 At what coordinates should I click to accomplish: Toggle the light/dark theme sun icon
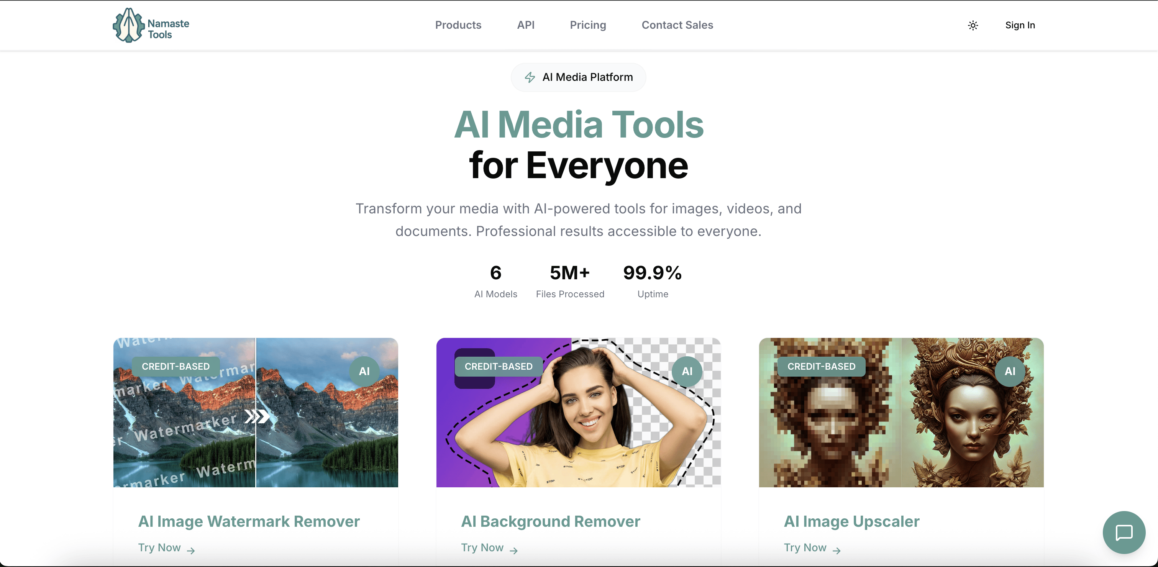tap(973, 25)
